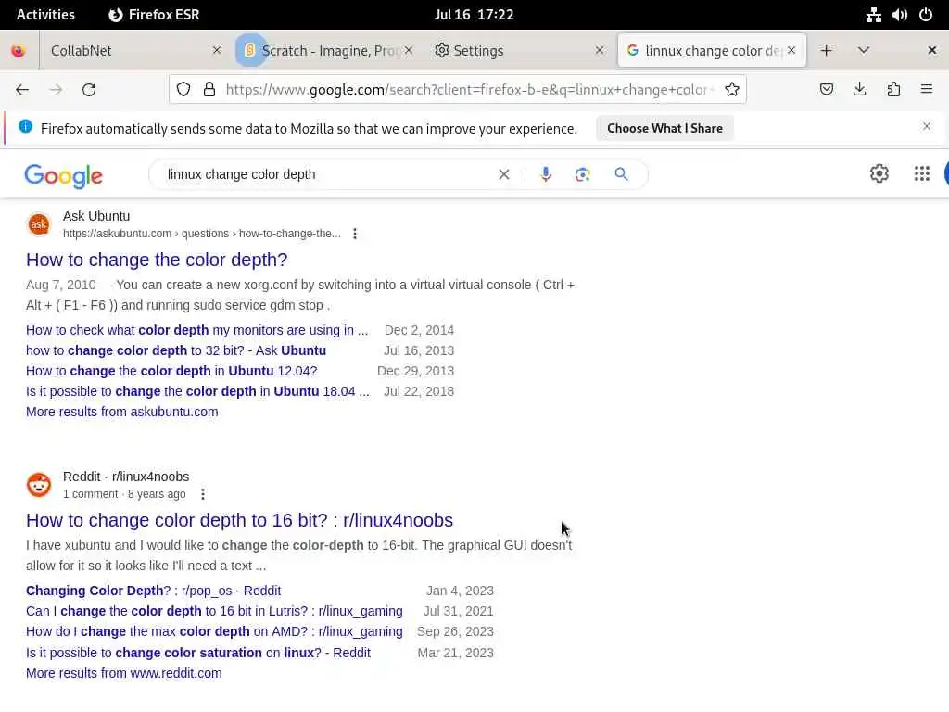This screenshot has height=712, width=949.
Task: Close the CollabNet tab
Action: [217, 51]
